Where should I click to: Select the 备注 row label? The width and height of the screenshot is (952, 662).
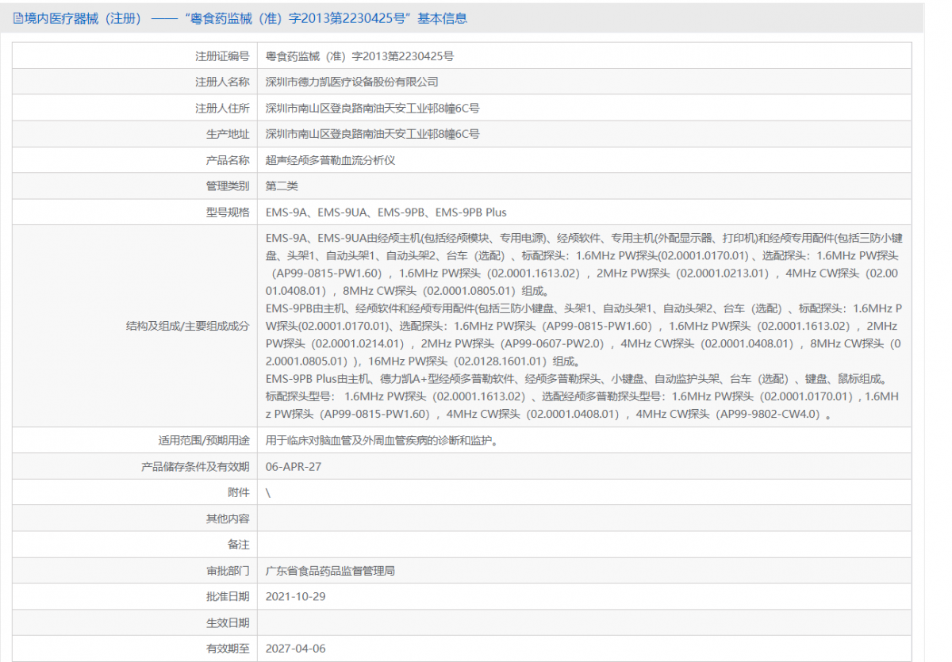click(239, 545)
